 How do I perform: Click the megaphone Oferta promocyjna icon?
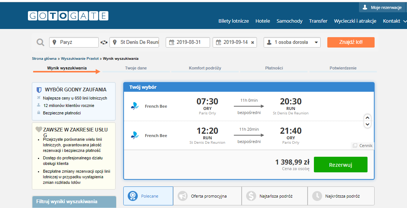[x=182, y=196]
